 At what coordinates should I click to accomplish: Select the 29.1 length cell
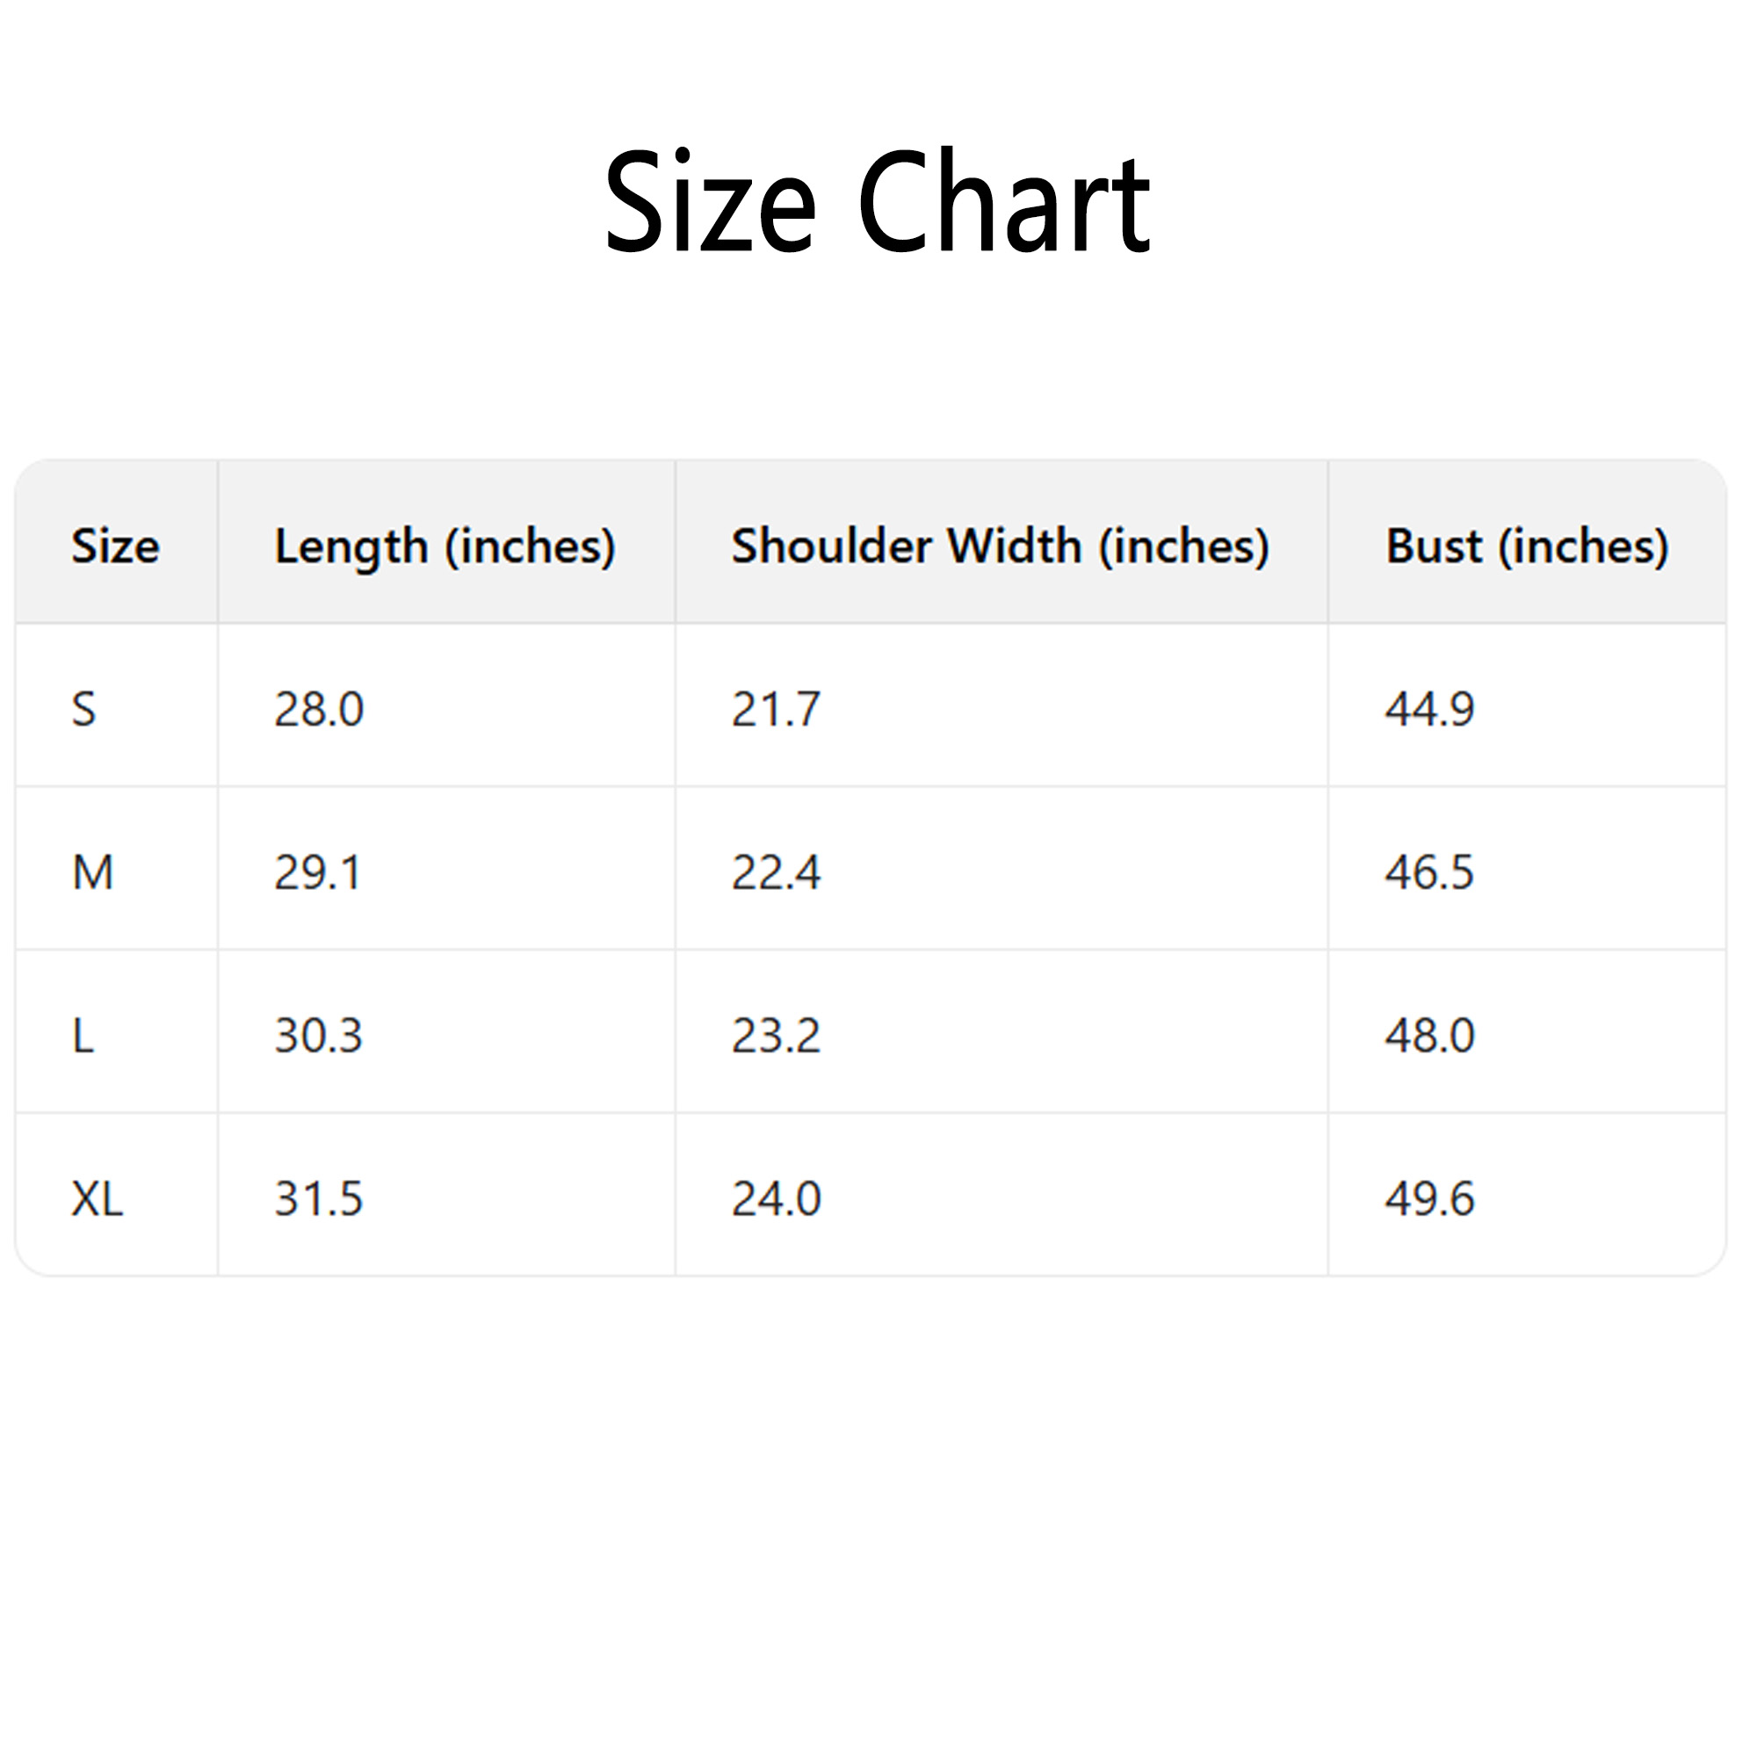click(318, 873)
